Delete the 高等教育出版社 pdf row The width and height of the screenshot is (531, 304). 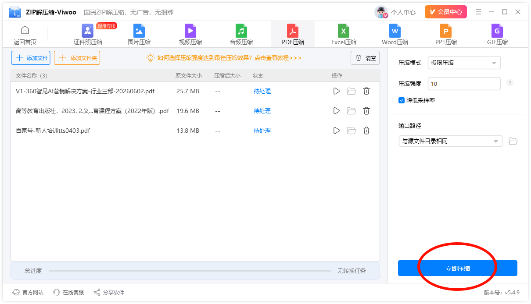[366, 111]
